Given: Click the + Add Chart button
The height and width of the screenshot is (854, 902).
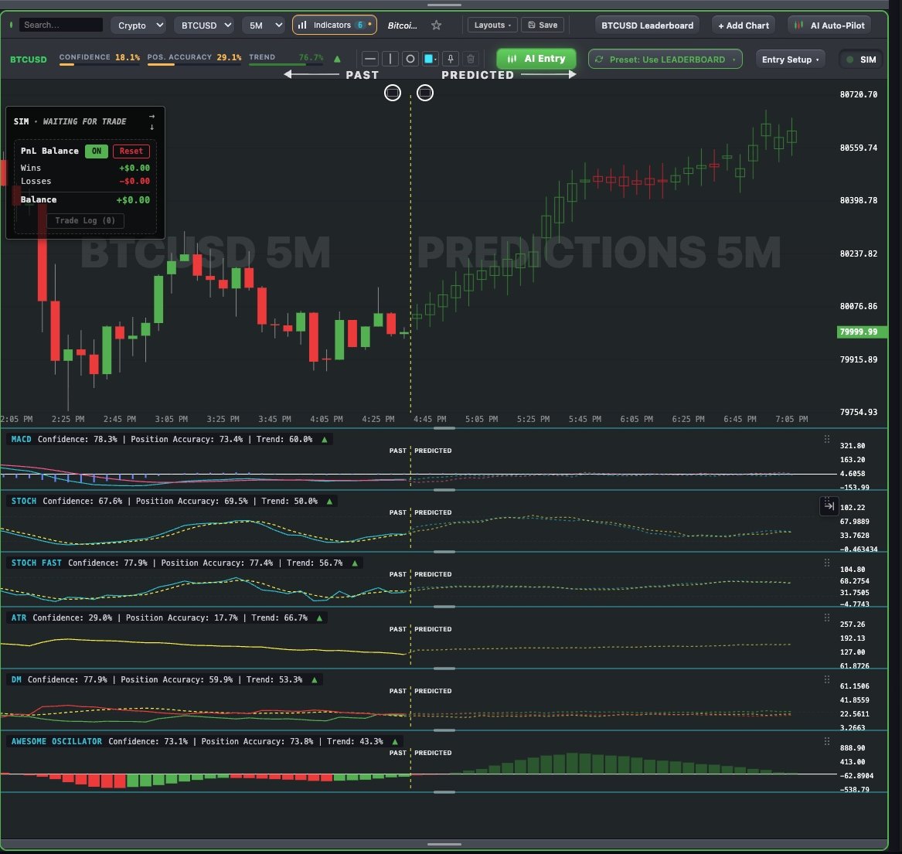Looking at the screenshot, I should (744, 26).
